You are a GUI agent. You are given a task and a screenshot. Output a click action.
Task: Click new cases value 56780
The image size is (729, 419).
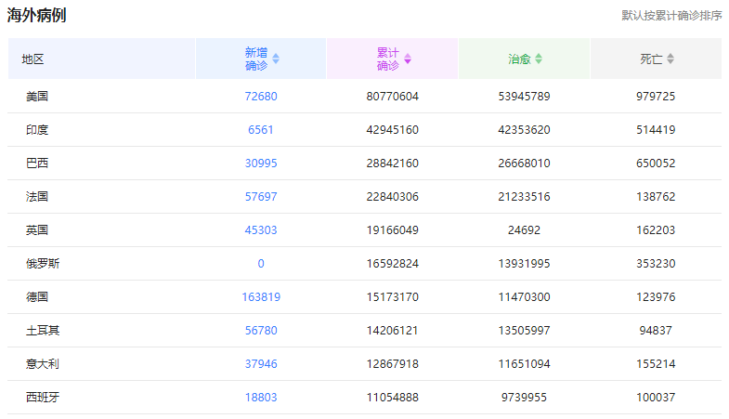click(x=261, y=331)
